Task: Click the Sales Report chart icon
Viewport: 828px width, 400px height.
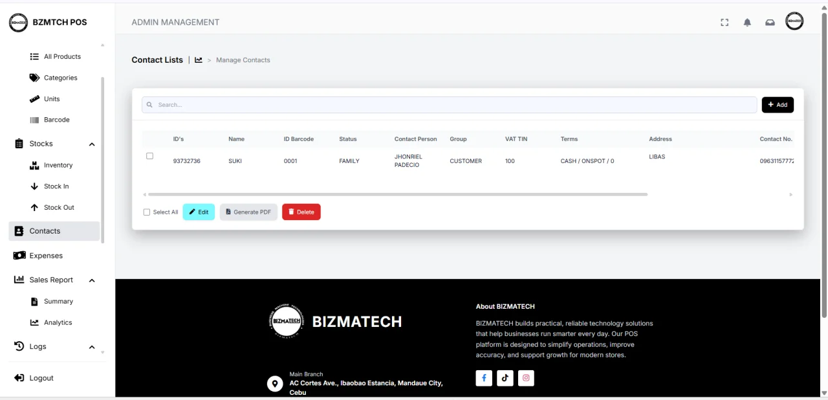Action: point(19,280)
